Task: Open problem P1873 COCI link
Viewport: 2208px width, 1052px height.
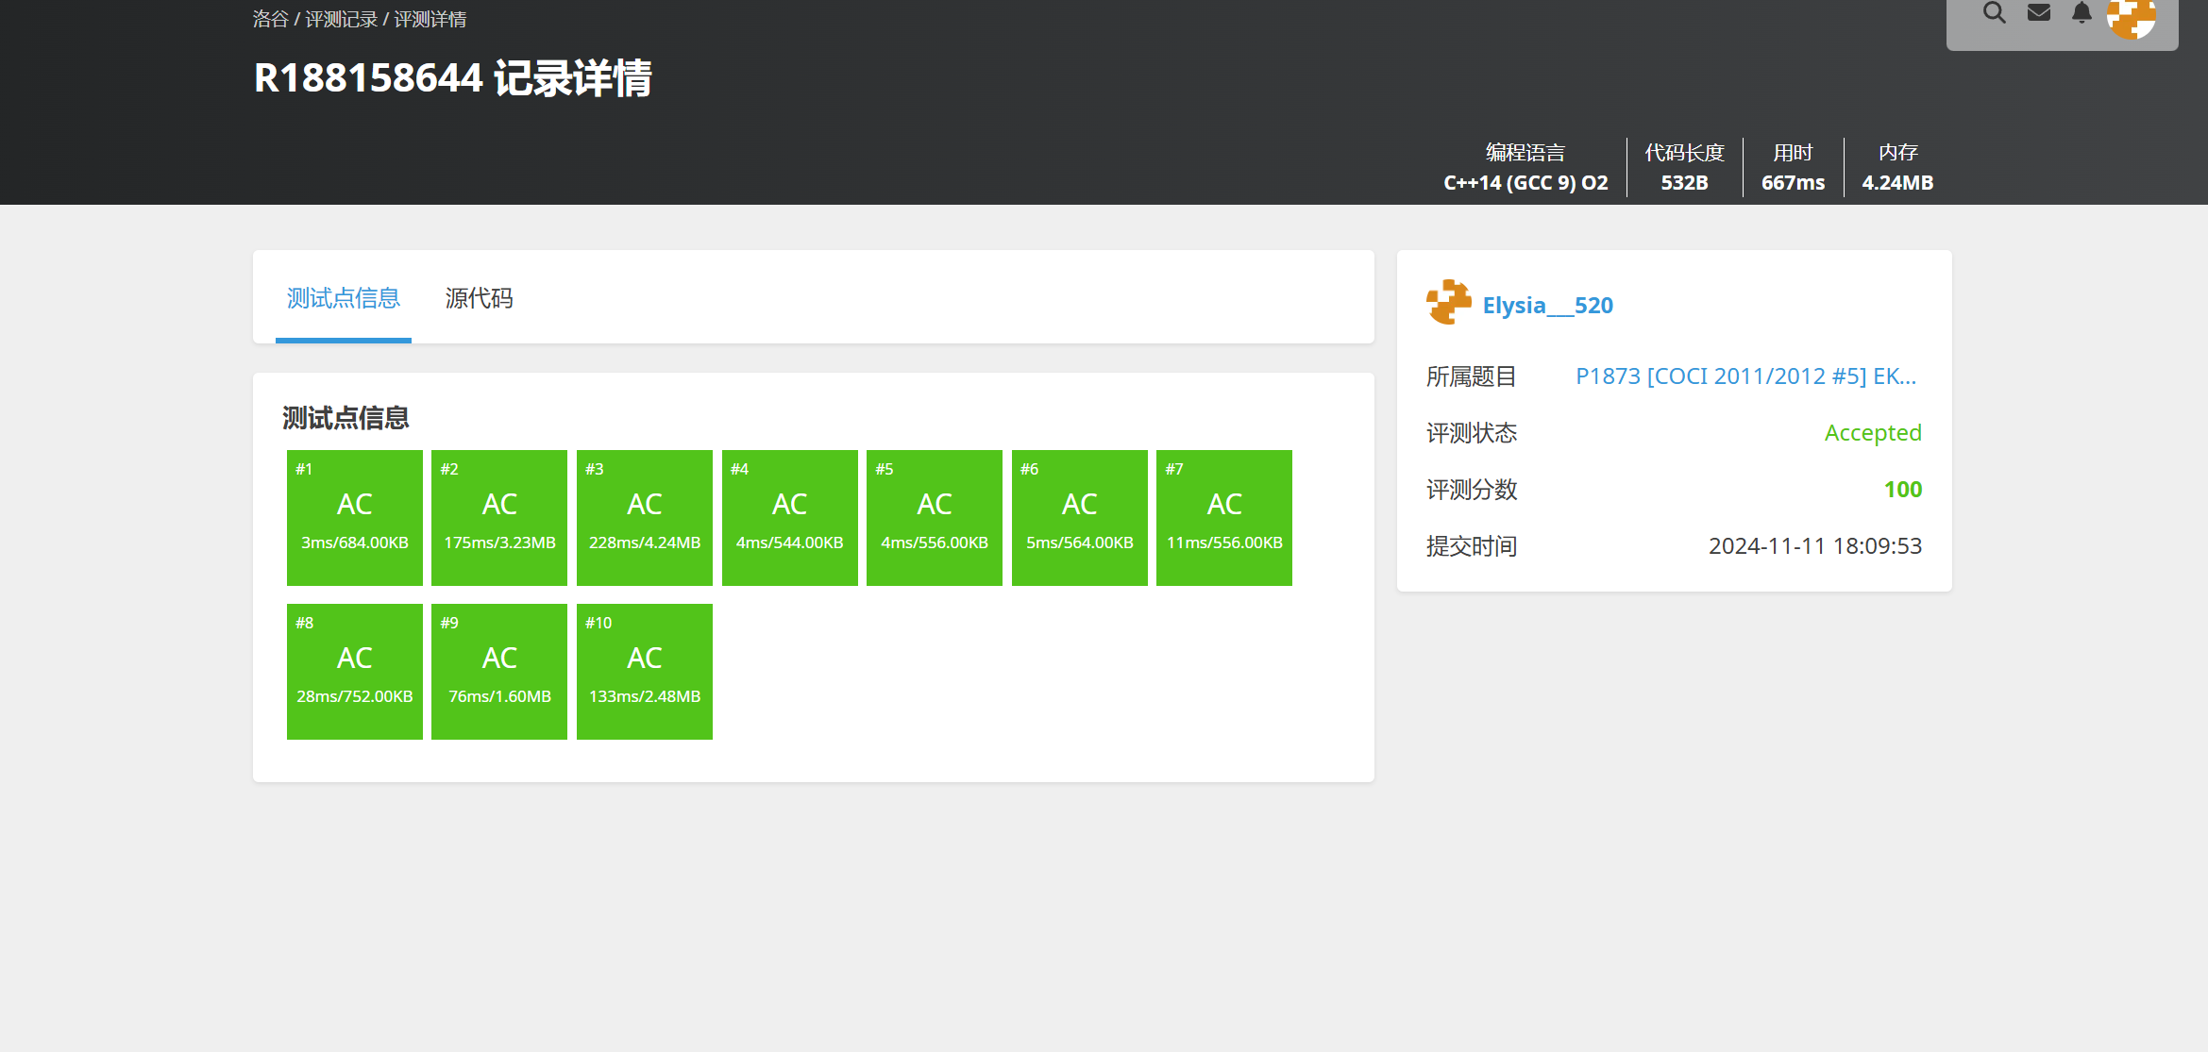Action: click(x=1745, y=376)
